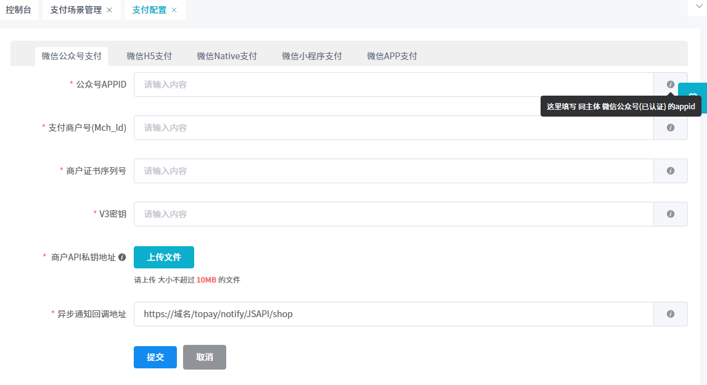Submit the form with 提交 button

coord(155,357)
